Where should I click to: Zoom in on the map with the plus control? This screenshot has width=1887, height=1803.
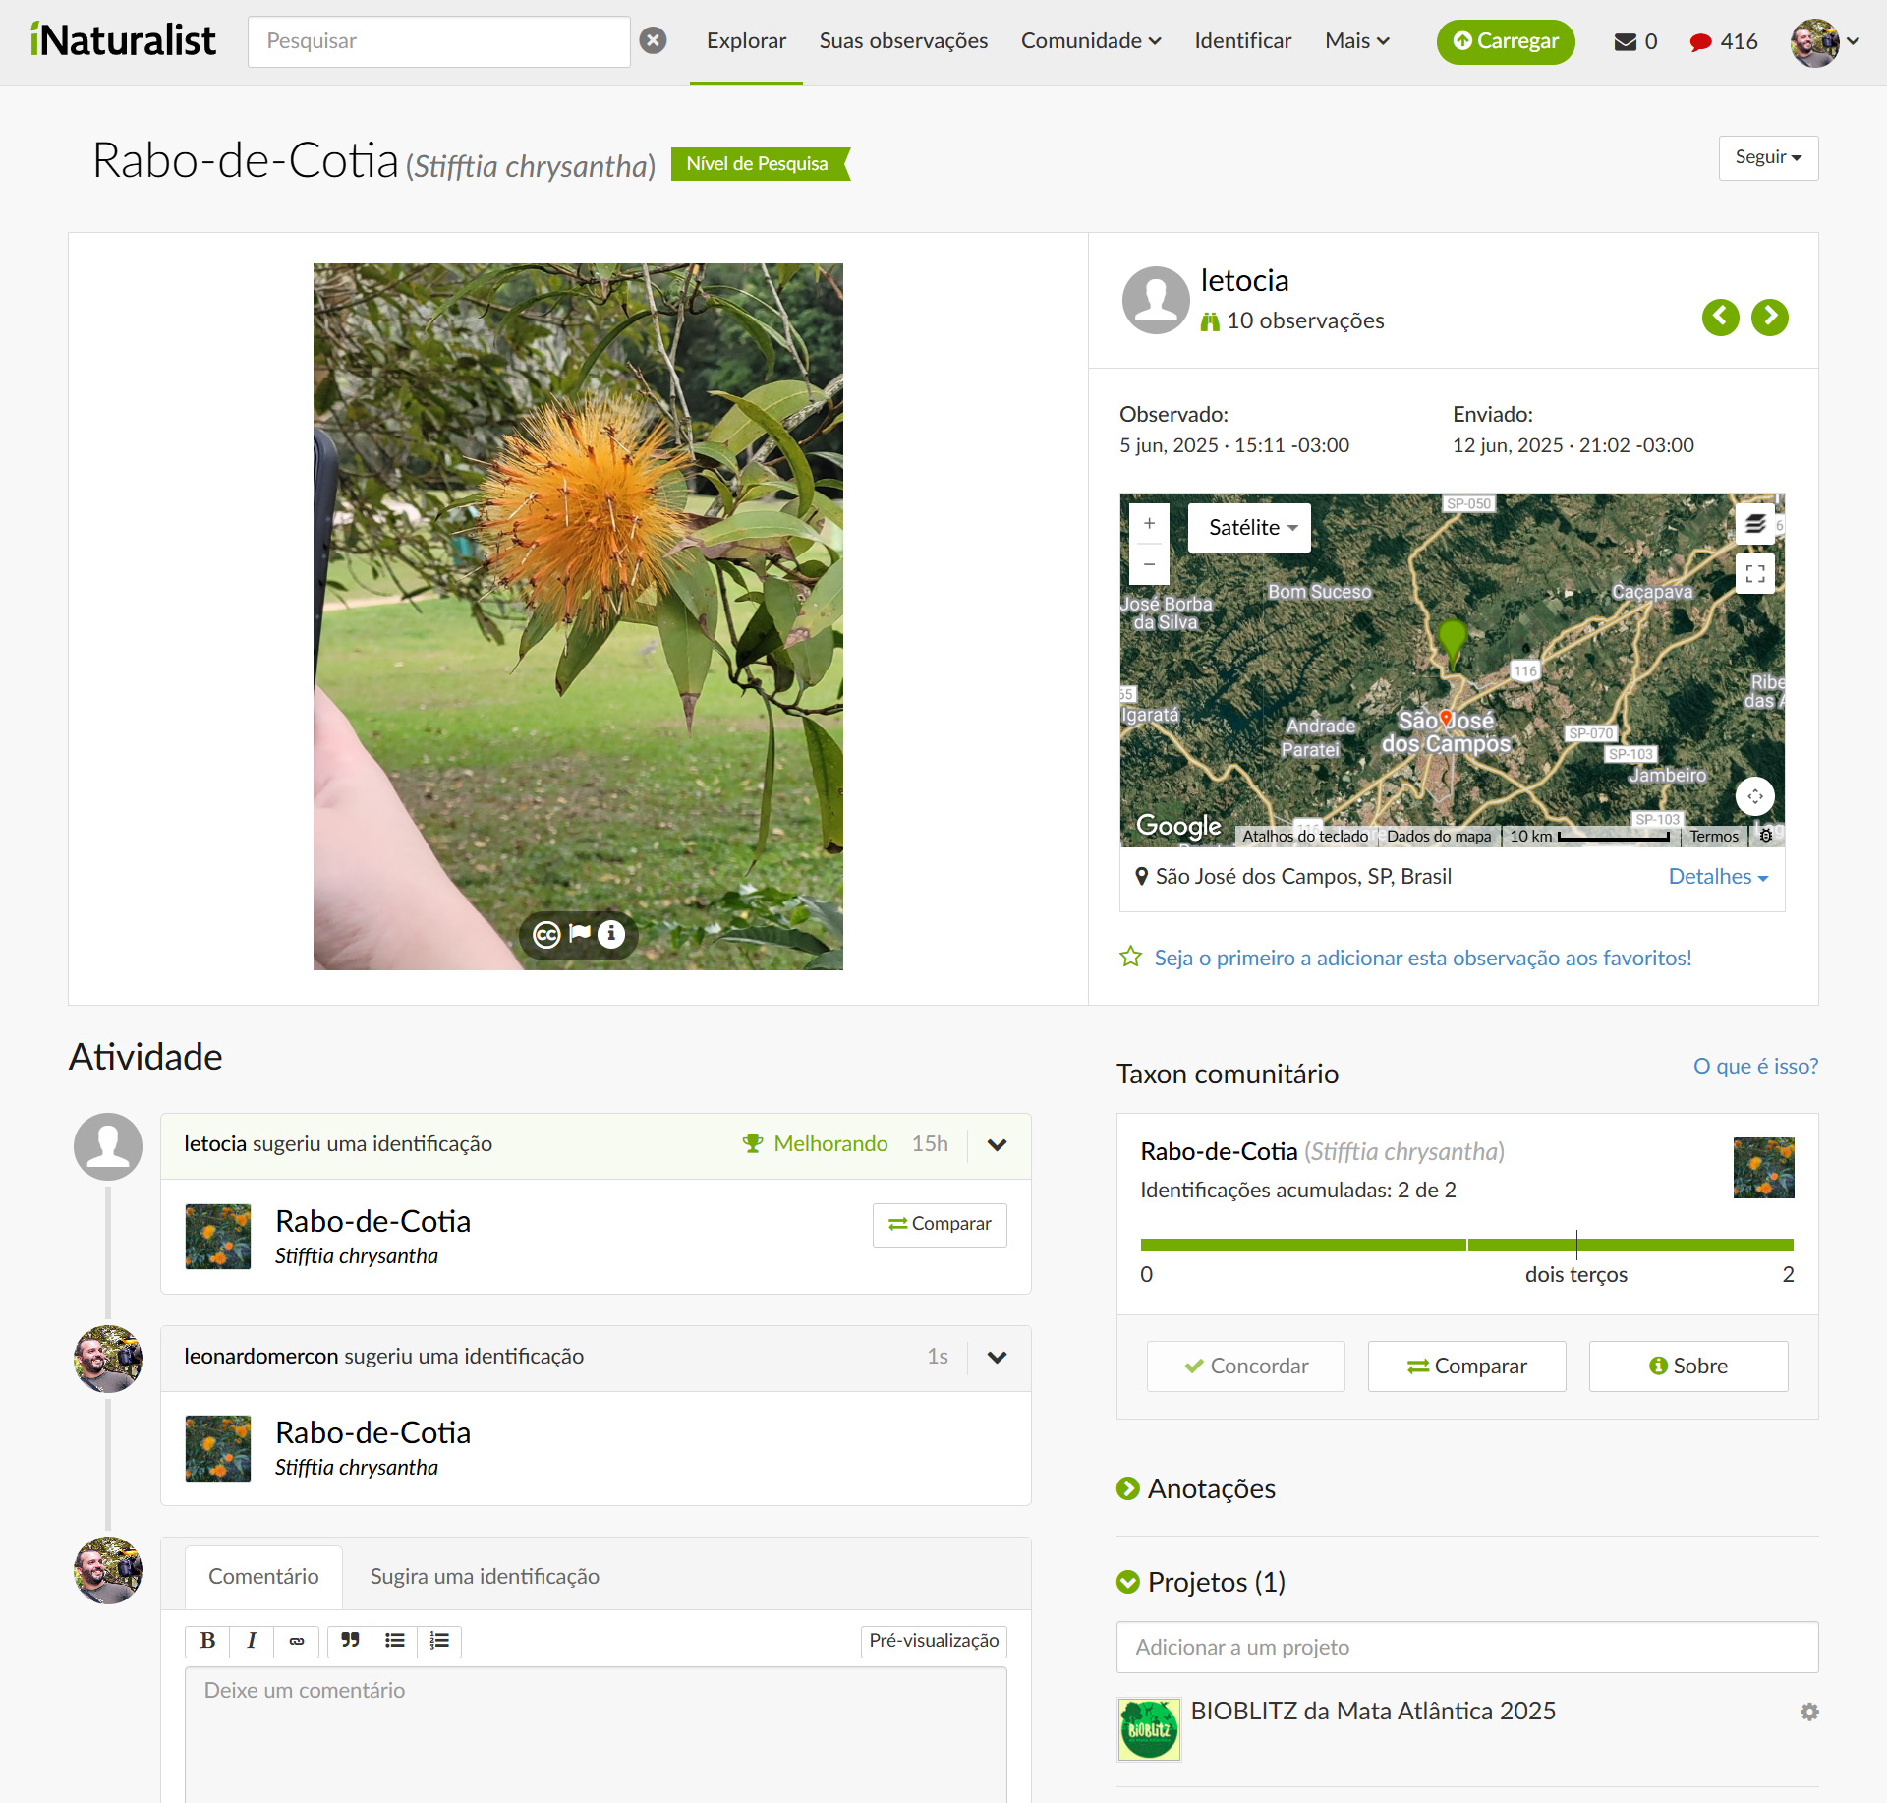click(x=1149, y=523)
